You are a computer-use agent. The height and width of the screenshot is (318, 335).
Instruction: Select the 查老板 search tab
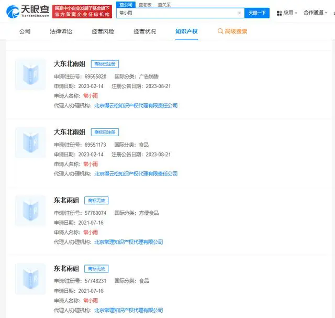[x=145, y=5]
